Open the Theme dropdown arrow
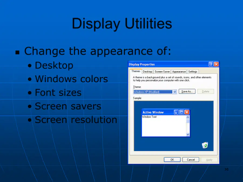The image size is (243, 182). (175, 92)
